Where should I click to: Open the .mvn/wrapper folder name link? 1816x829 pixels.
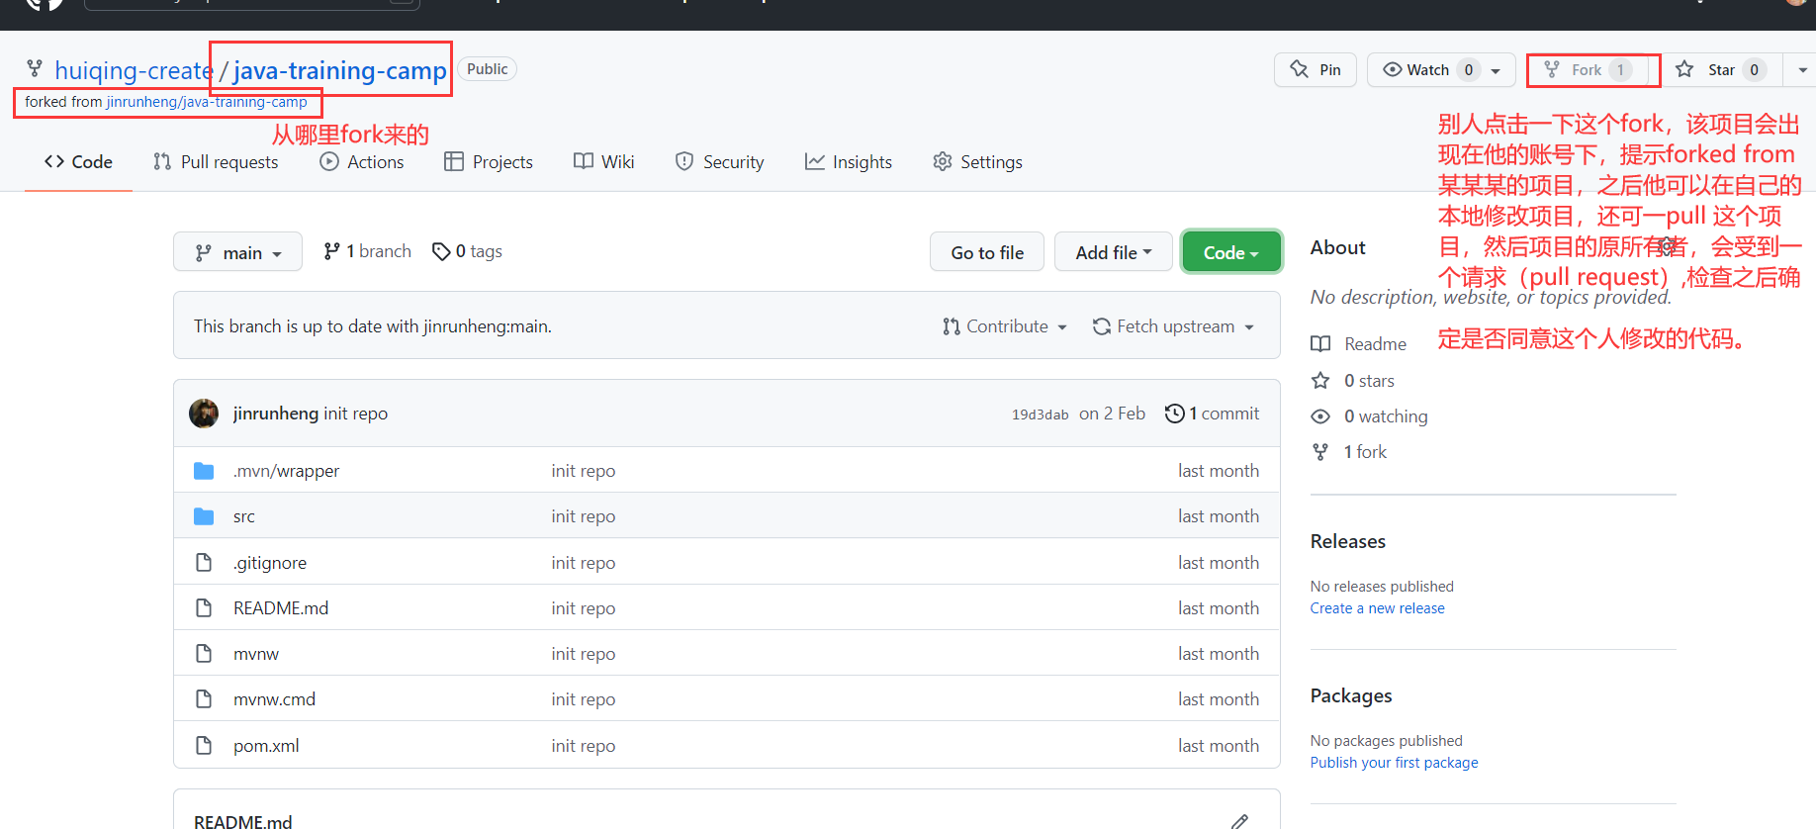[x=286, y=471]
